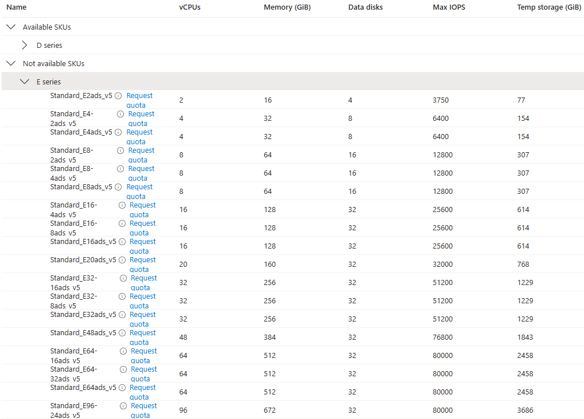Click the info icon beside Standard_E16-4ads_v5
Viewport: 584px width, 419px height.
[x=122, y=205]
